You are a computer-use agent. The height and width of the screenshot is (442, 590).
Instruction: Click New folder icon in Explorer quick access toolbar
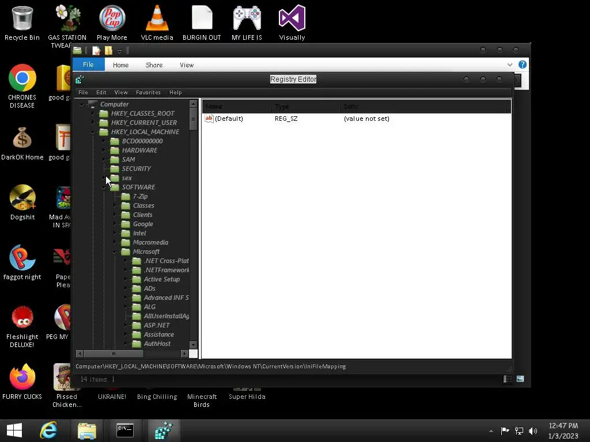[x=108, y=51]
